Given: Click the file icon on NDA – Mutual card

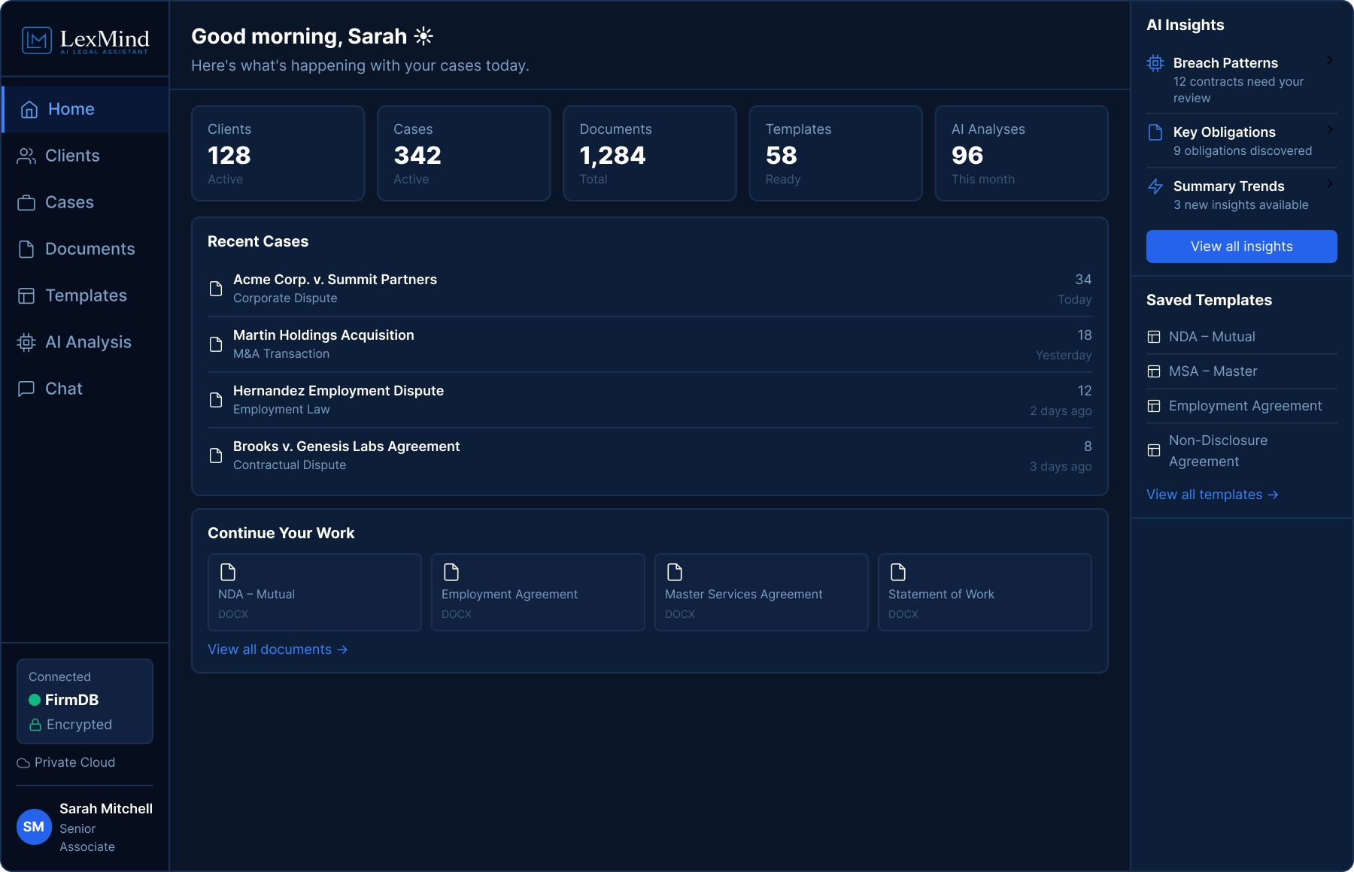Looking at the screenshot, I should 228,572.
